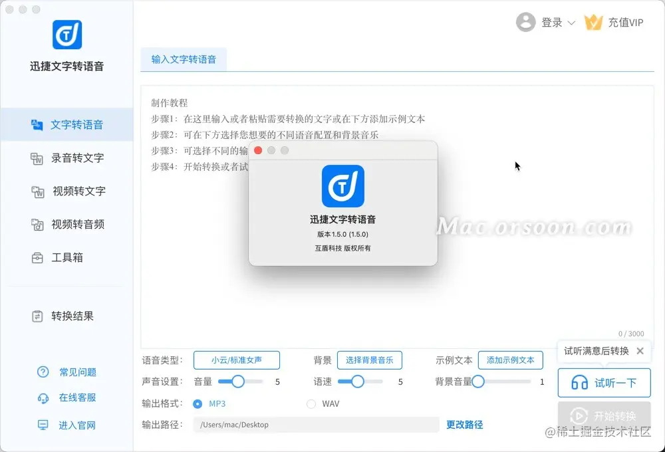Click the 0 / 3000 character counter
Image resolution: width=665 pixels, height=452 pixels.
(x=631, y=334)
